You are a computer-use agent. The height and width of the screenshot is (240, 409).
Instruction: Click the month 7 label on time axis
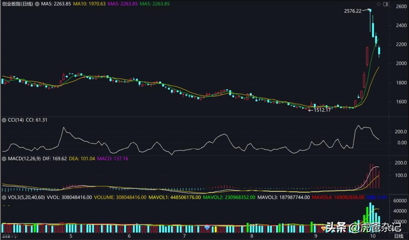[x=184, y=236]
